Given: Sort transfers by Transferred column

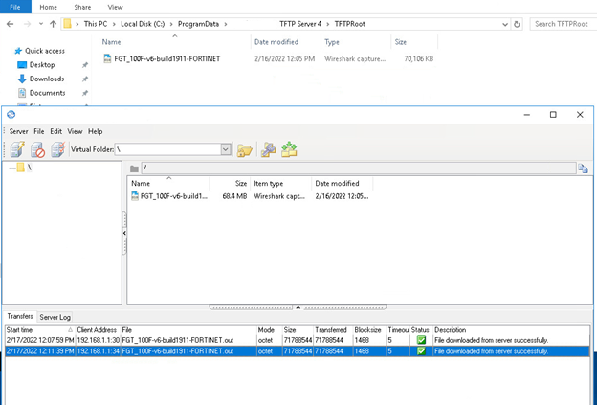Looking at the screenshot, I should point(333,330).
